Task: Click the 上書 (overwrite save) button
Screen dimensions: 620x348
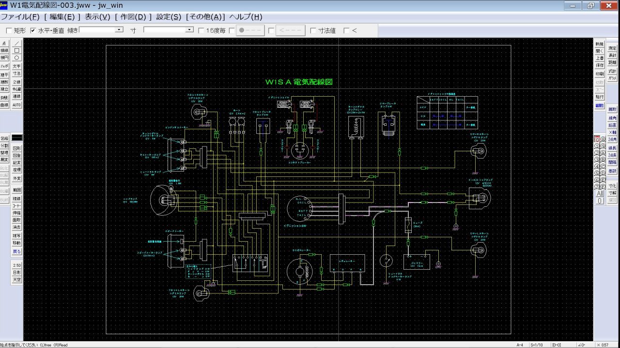Action: coord(600,58)
